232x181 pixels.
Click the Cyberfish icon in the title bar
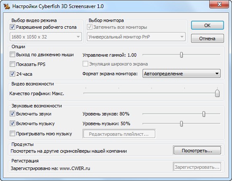(7, 6)
